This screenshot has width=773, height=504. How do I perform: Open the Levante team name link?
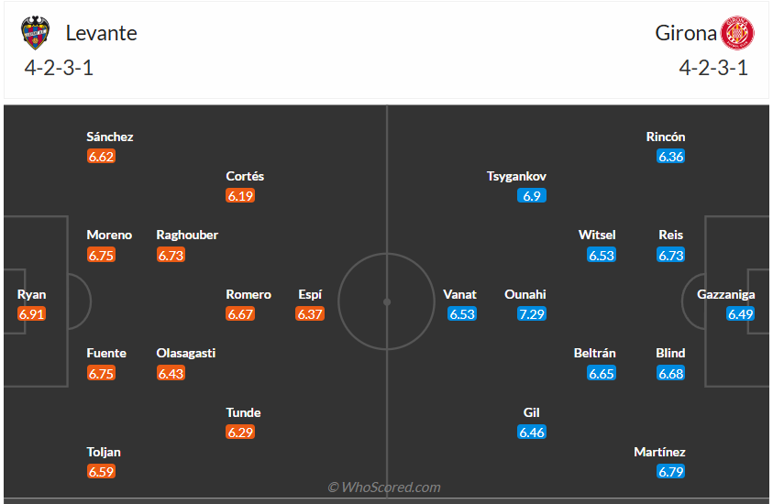pos(101,33)
